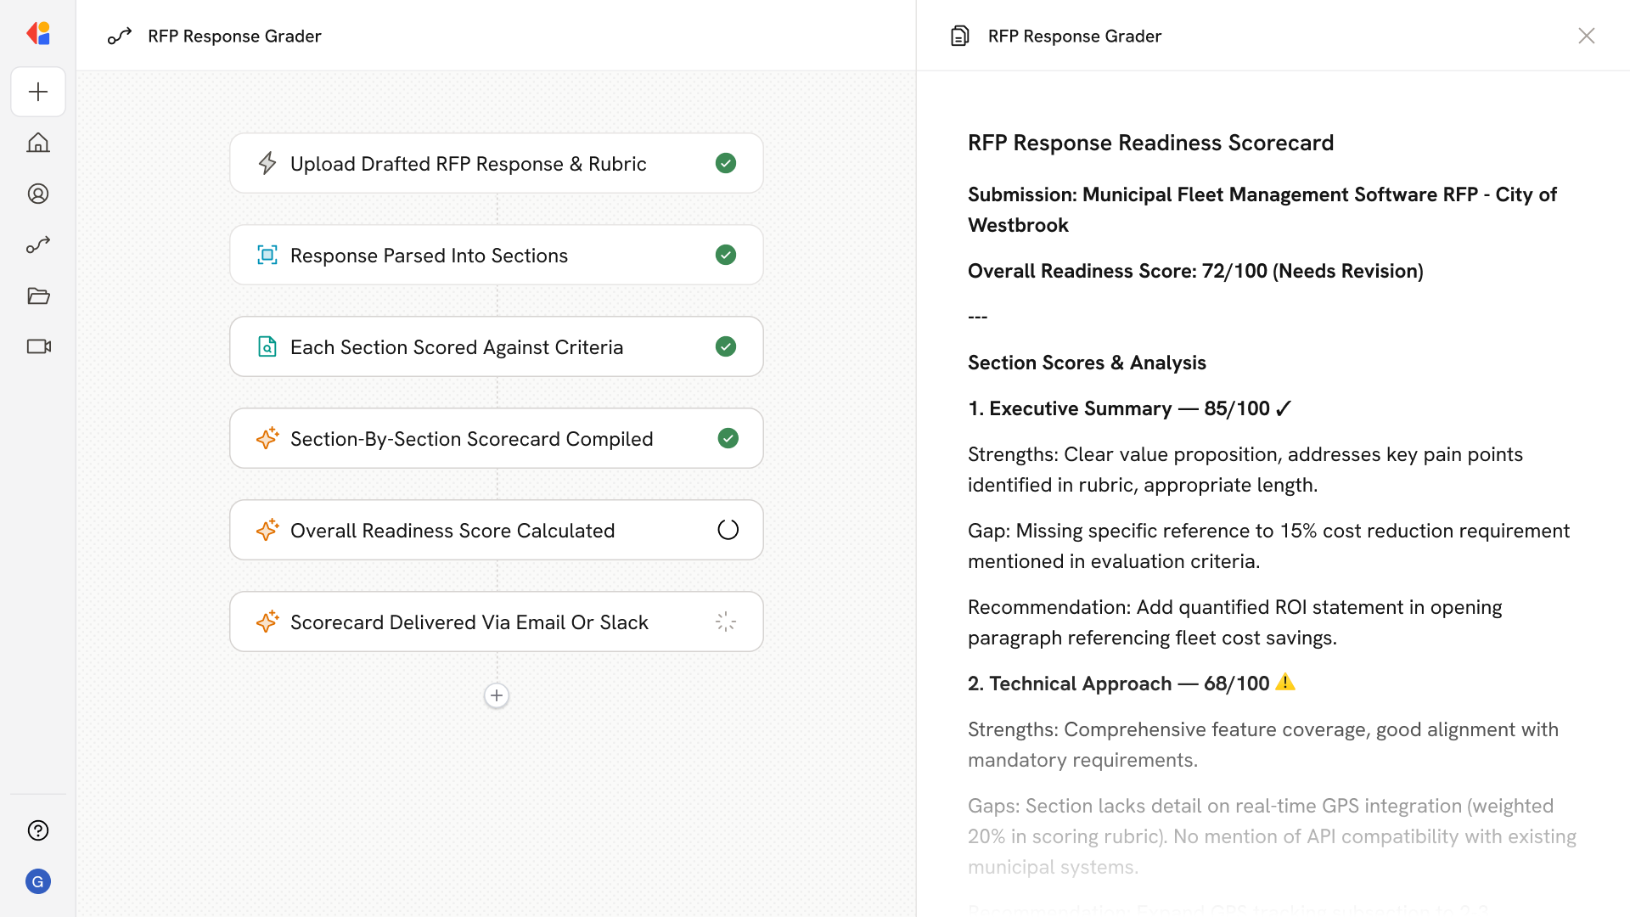Toggle the green checkmark on the Upload step
This screenshot has width=1630, height=917.
coord(726,163)
